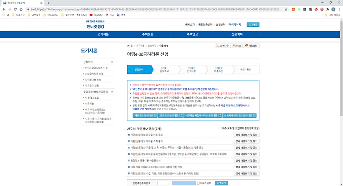343x186 pixels.
Task: Open the 마이페이지 top link
Action: tap(235, 24)
